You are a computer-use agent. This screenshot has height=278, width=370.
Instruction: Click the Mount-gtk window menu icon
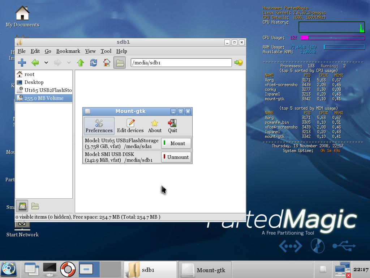[87, 111]
